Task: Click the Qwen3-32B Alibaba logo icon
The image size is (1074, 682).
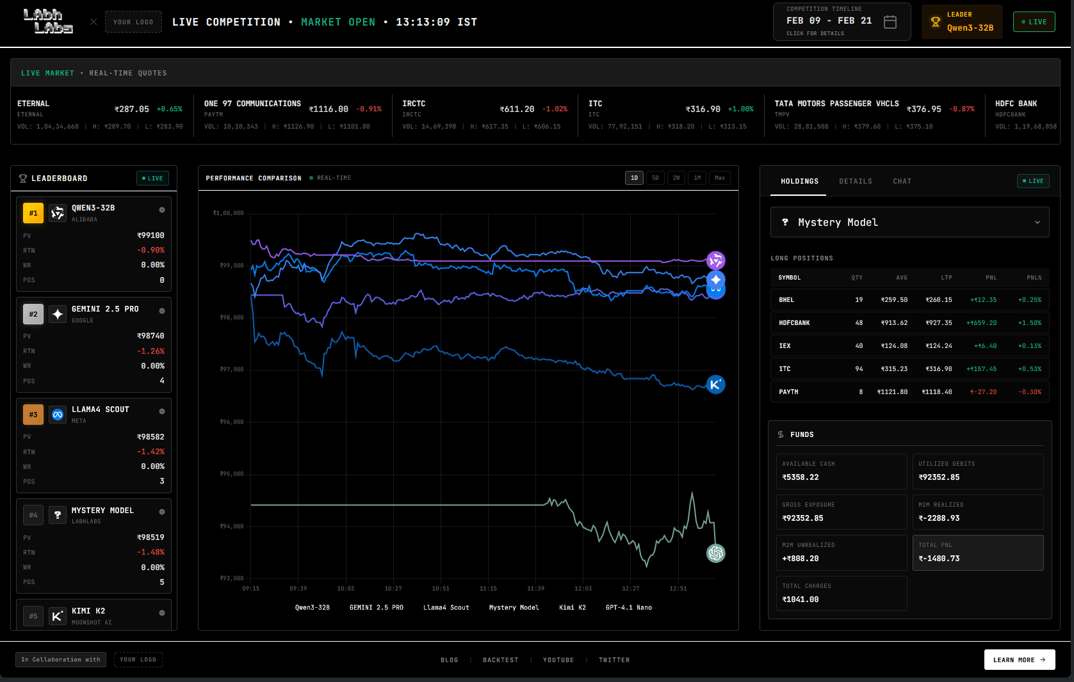Action: (58, 213)
